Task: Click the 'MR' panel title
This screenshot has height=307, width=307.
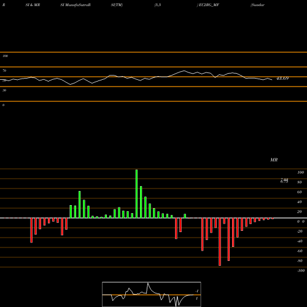Action: pos(274,160)
